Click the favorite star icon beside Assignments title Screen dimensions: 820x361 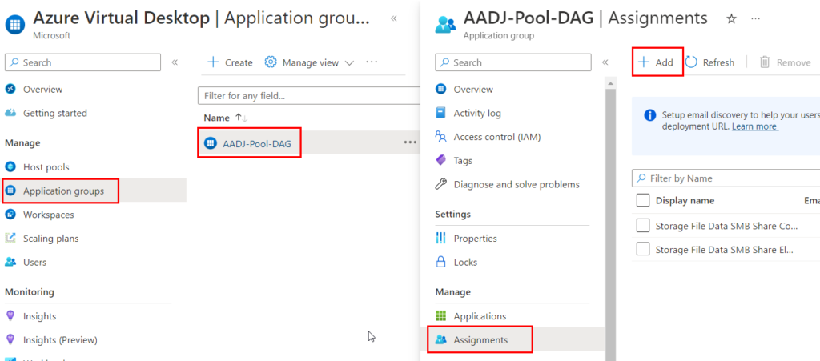pyautogui.click(x=730, y=18)
